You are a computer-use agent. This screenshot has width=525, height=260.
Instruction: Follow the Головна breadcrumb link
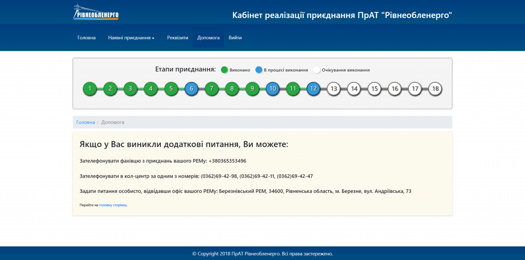click(x=85, y=122)
